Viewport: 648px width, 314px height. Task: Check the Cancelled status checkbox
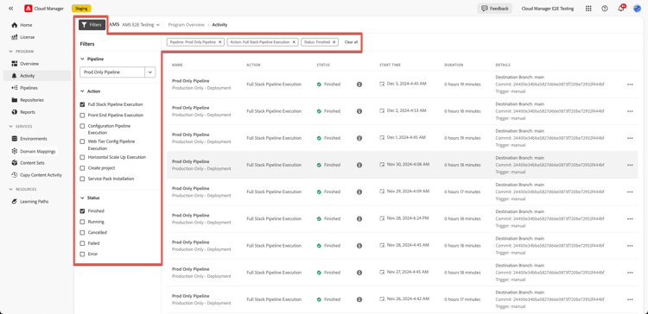(82, 232)
